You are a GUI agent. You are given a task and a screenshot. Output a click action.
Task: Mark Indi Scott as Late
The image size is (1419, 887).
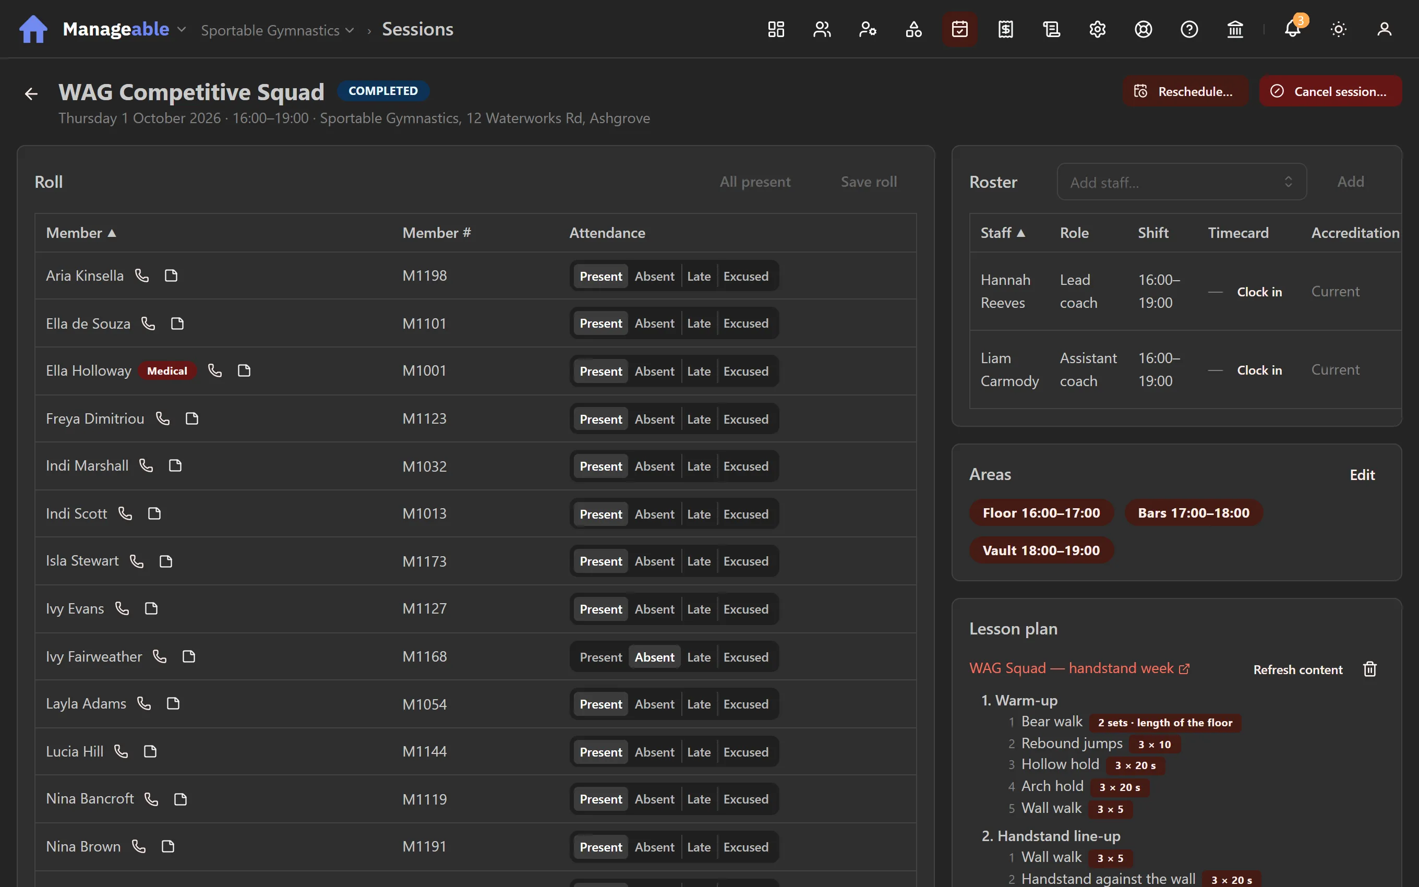click(x=699, y=514)
